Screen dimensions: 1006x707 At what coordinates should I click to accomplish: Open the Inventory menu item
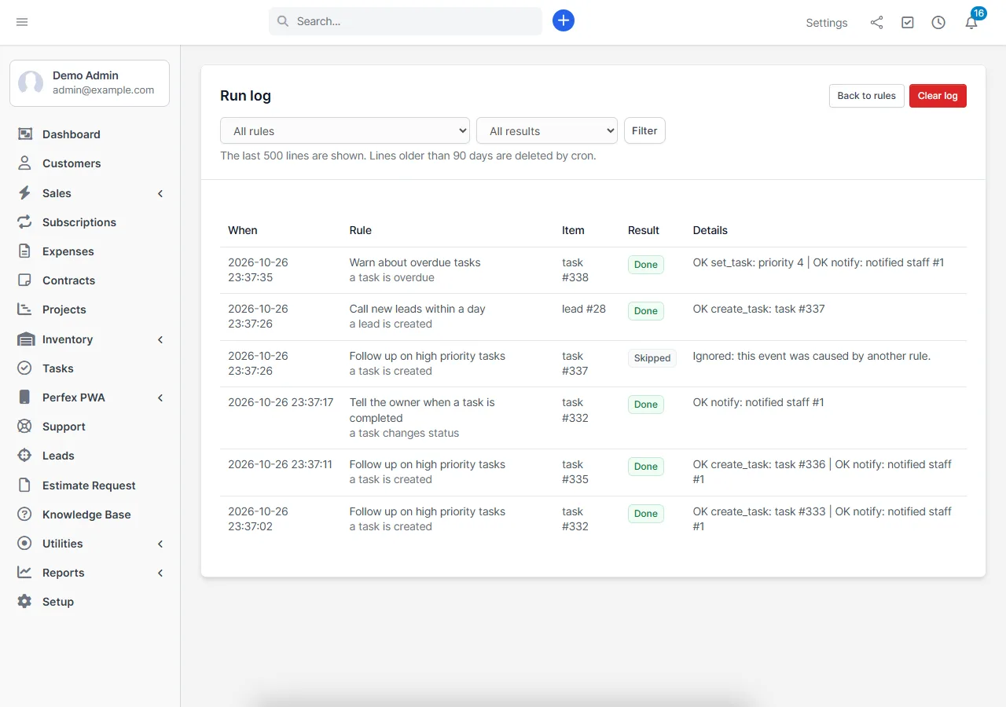[x=90, y=339]
